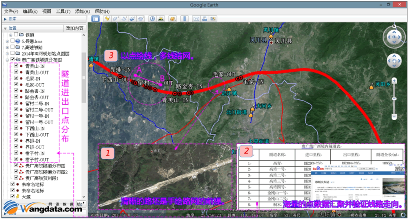Click the 北门街道 placemark house icon
This screenshot has height=220, width=409.
pos(251,115)
